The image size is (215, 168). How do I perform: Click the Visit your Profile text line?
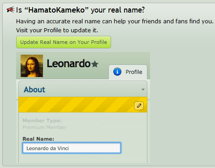click(x=57, y=30)
